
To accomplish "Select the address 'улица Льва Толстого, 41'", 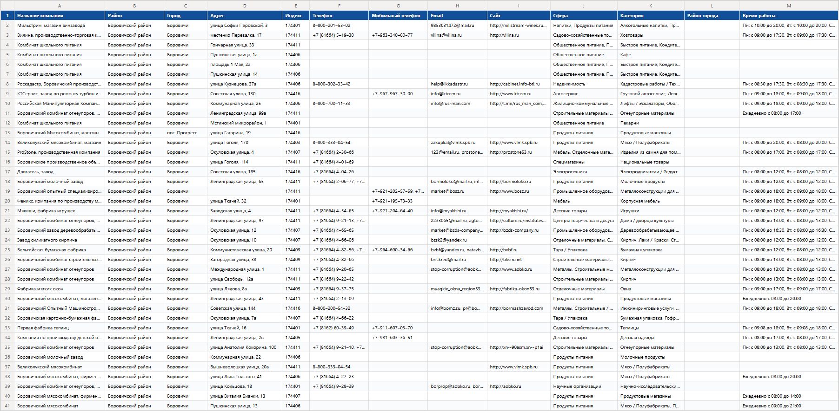I will (245, 377).
